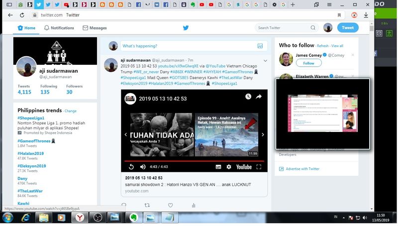Click the search magnifier icon
Screen dimensions: 398x226
pyautogui.click(x=313, y=28)
